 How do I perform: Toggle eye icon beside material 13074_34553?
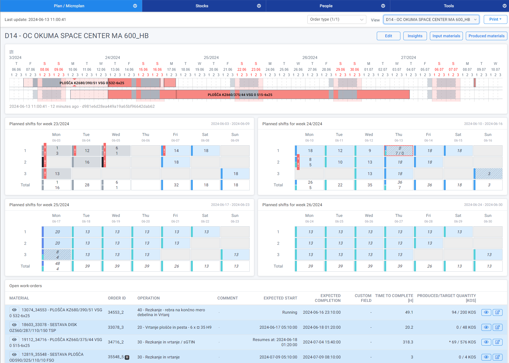click(x=14, y=310)
